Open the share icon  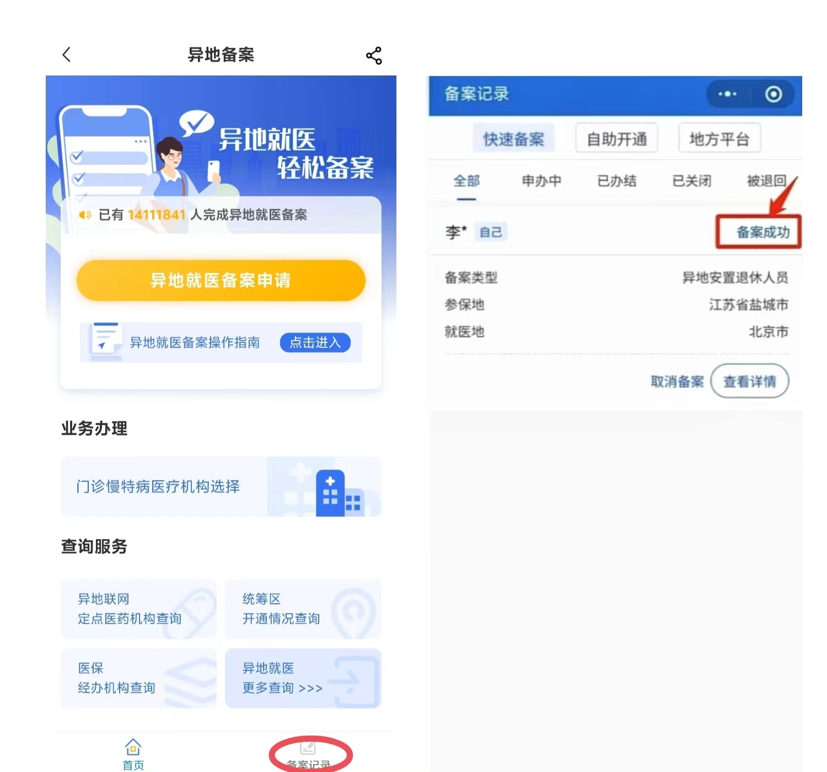click(374, 55)
